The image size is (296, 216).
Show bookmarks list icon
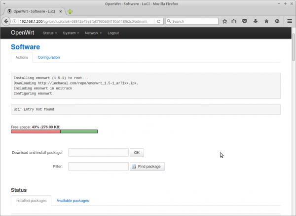point(234,21)
